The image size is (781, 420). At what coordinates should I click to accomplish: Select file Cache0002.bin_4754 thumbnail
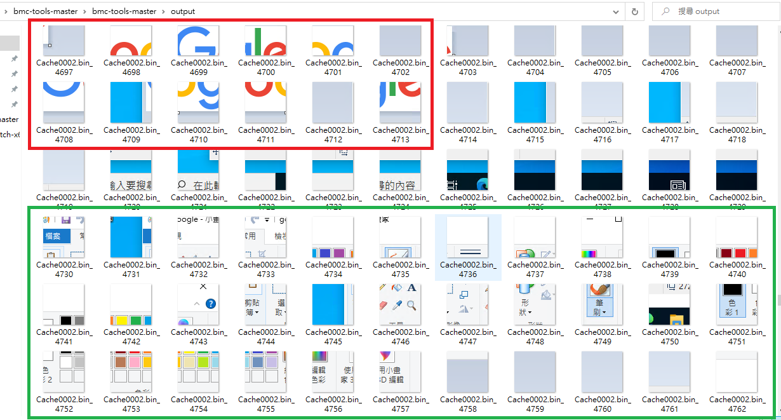pyautogui.click(x=199, y=372)
